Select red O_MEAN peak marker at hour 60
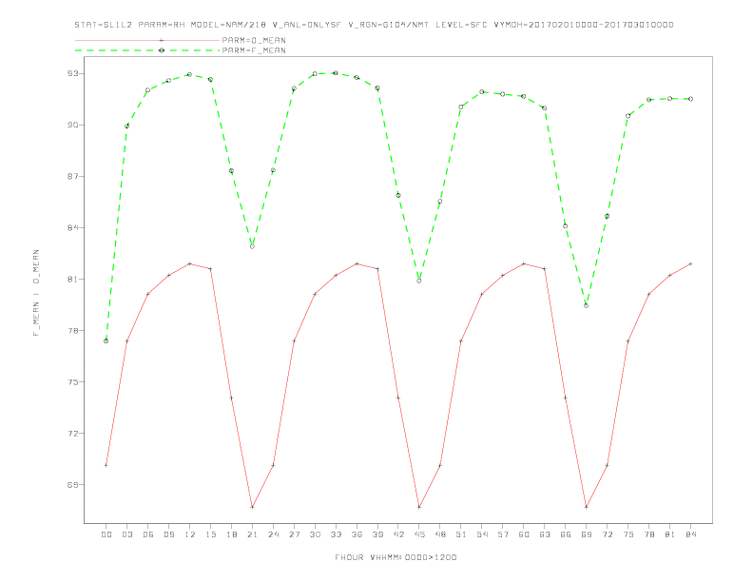 (x=524, y=263)
